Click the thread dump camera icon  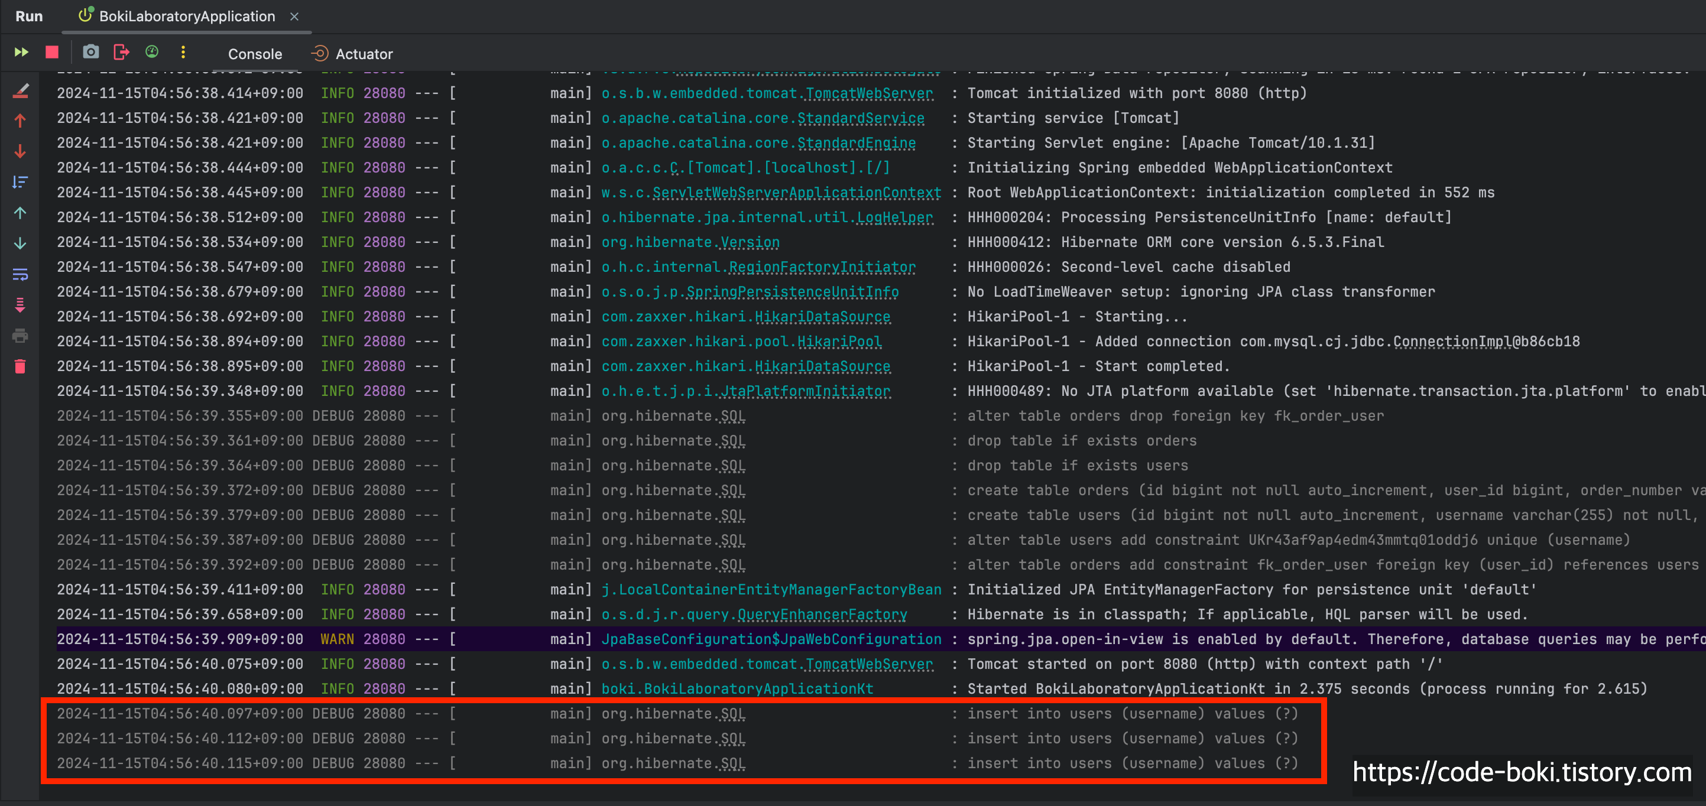(x=90, y=53)
